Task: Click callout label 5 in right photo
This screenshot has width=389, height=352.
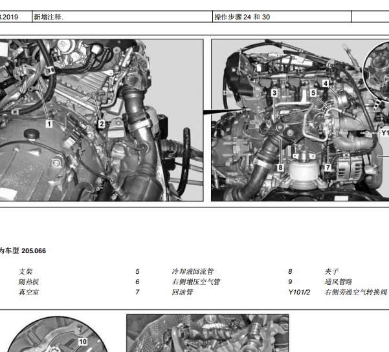Action: click(313, 93)
